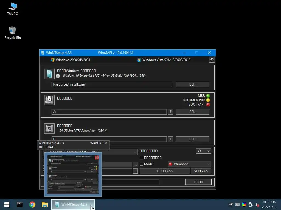Click the VHD >>> button
The image size is (281, 210).
point(201,171)
